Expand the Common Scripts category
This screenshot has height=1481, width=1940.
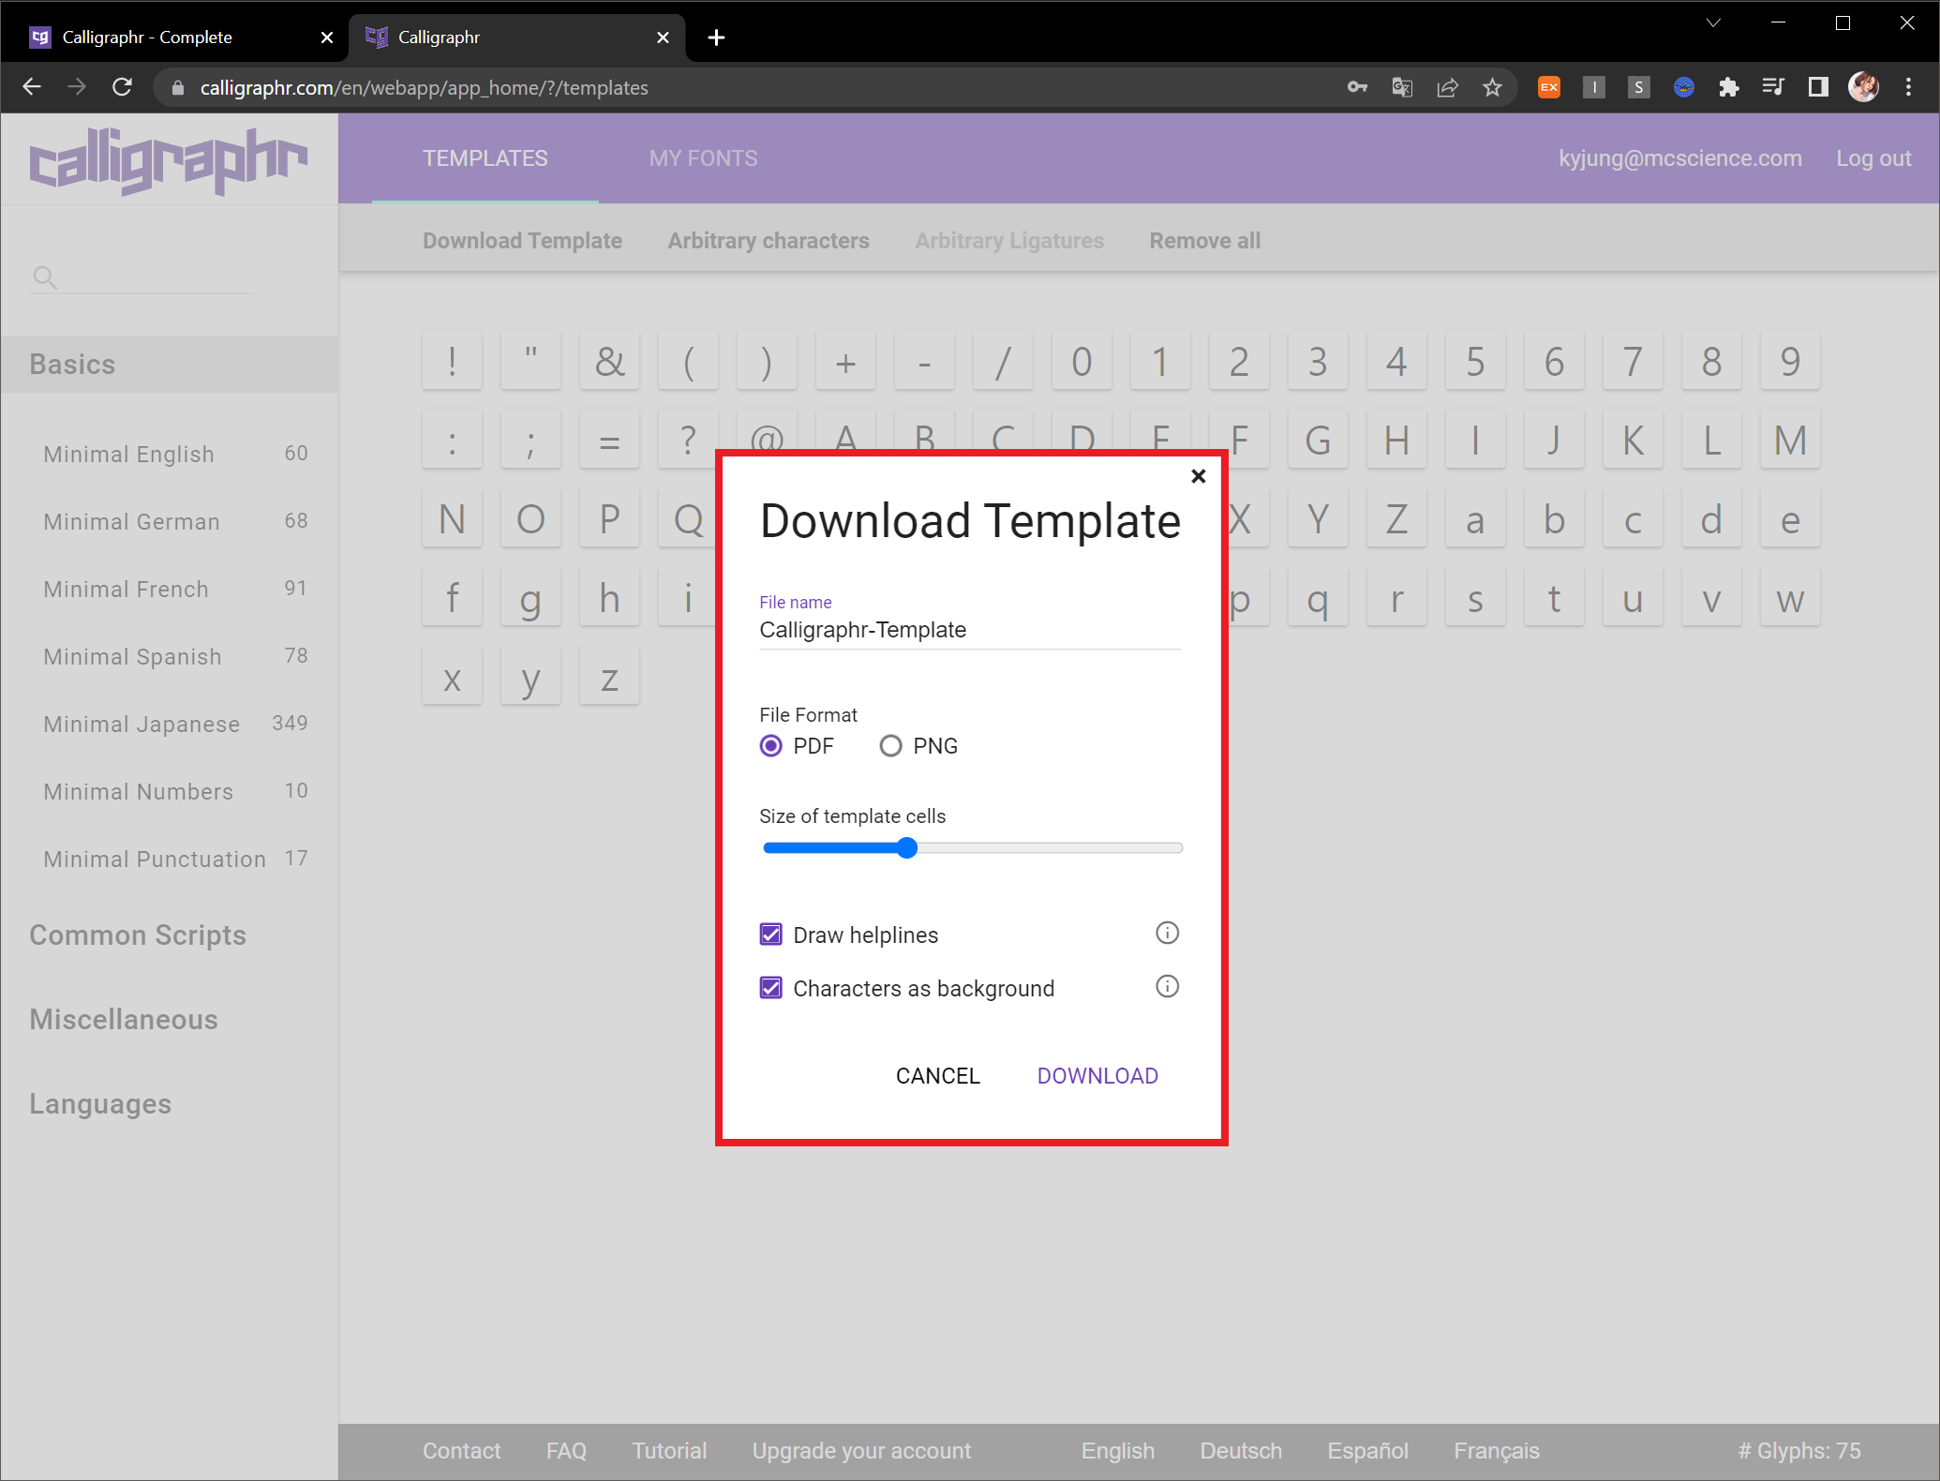pos(138,935)
